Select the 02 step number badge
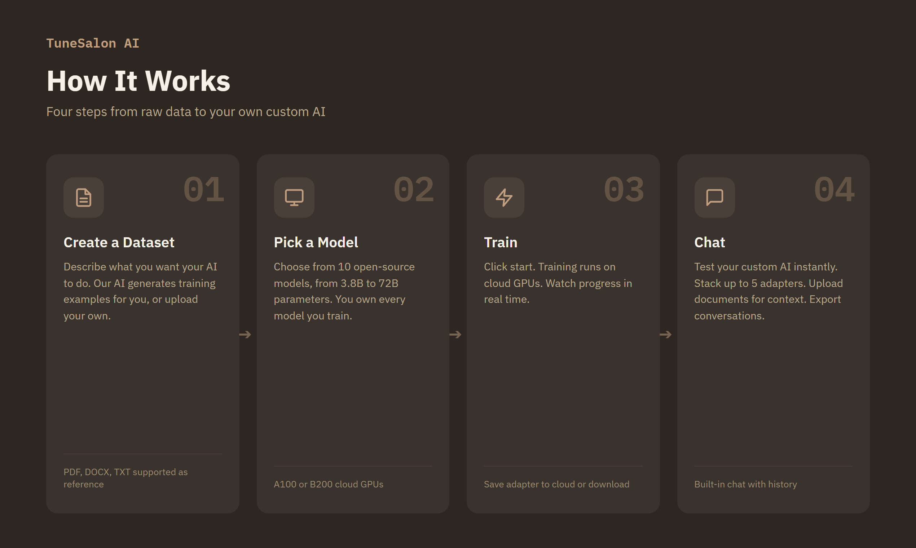The image size is (916, 548). 414,189
